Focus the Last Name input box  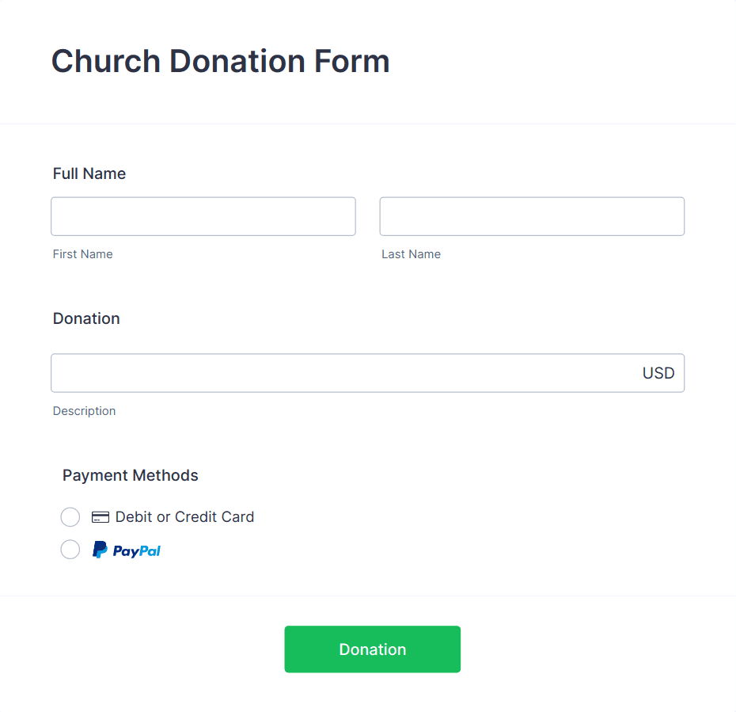(532, 216)
